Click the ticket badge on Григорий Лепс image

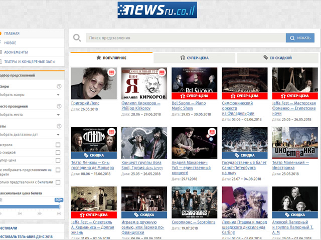(x=111, y=73)
